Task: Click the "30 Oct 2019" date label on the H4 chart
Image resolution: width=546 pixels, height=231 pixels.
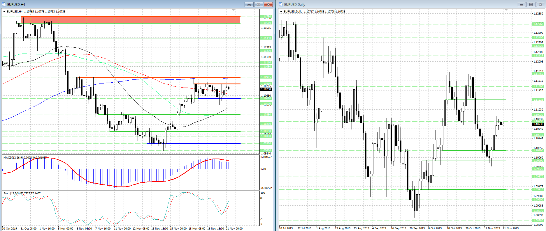Action: point(10,229)
